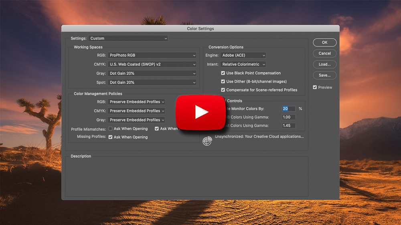Screen dimensions: 401x225
Task: Enable Profile Mismatches Ask When Opening checkbox
Action: coord(111,129)
